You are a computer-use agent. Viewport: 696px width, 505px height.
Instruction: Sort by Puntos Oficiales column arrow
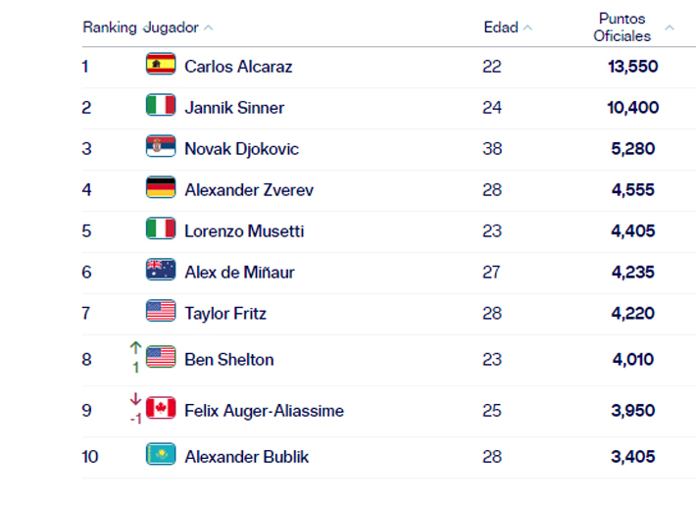point(670,27)
